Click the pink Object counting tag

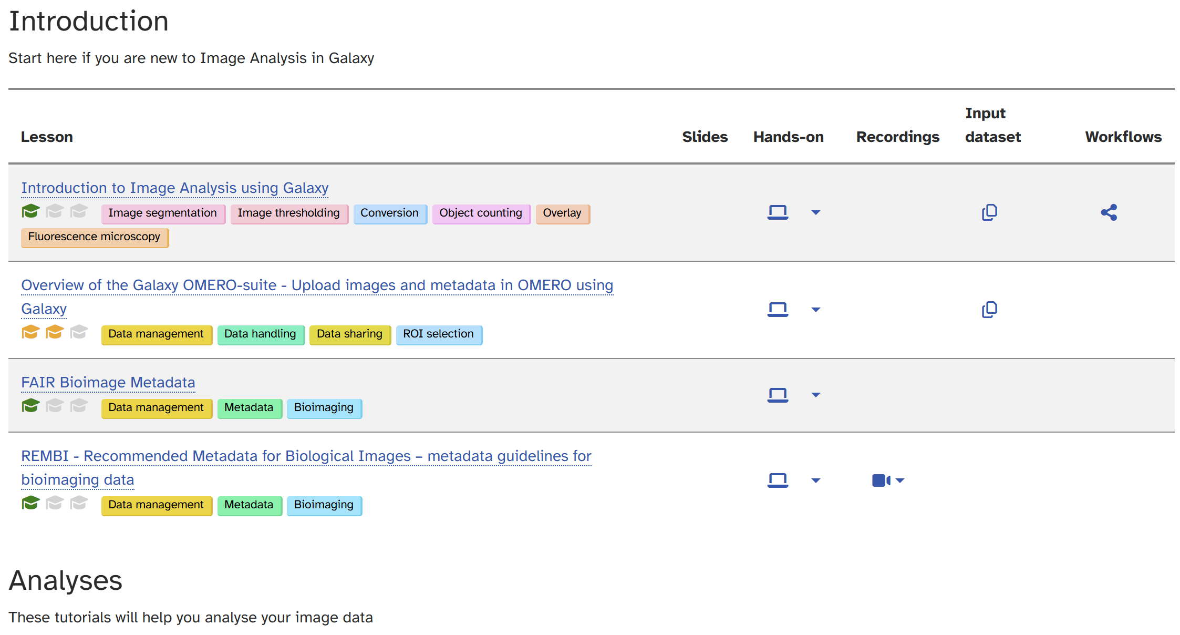(480, 213)
